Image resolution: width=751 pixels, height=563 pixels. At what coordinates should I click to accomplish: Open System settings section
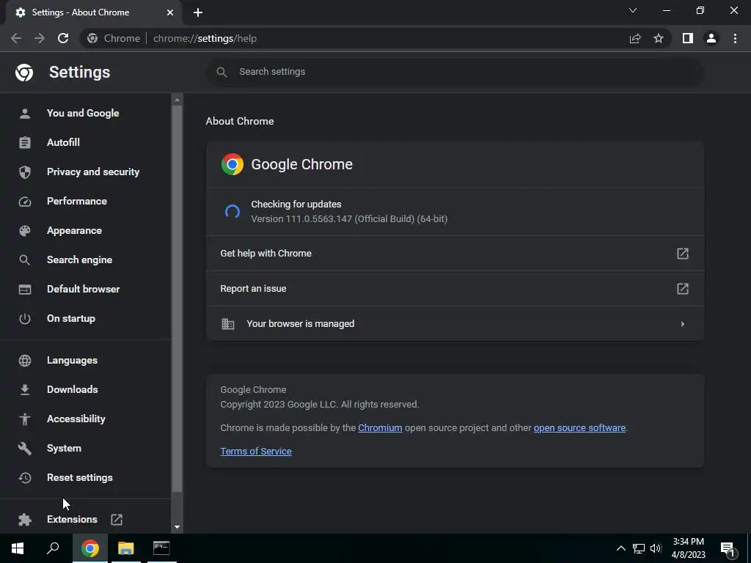coord(65,448)
